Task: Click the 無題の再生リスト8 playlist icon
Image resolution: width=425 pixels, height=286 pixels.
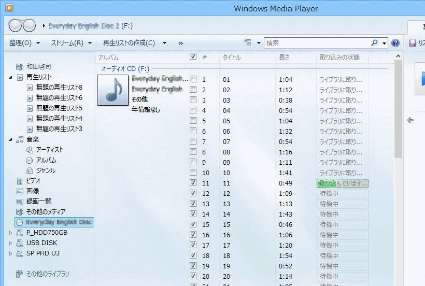Action: coord(30,88)
